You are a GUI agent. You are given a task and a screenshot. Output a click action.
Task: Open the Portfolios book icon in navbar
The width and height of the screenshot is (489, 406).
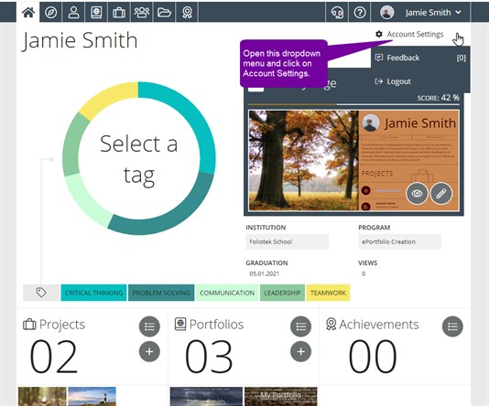tap(96, 13)
